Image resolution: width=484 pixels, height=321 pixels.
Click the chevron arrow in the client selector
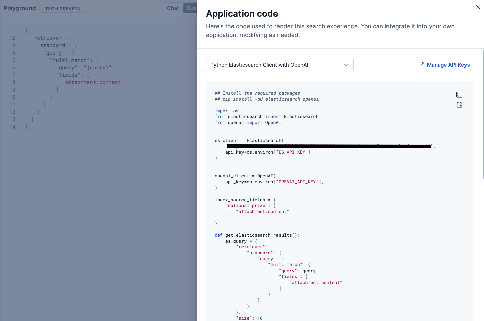(346, 65)
